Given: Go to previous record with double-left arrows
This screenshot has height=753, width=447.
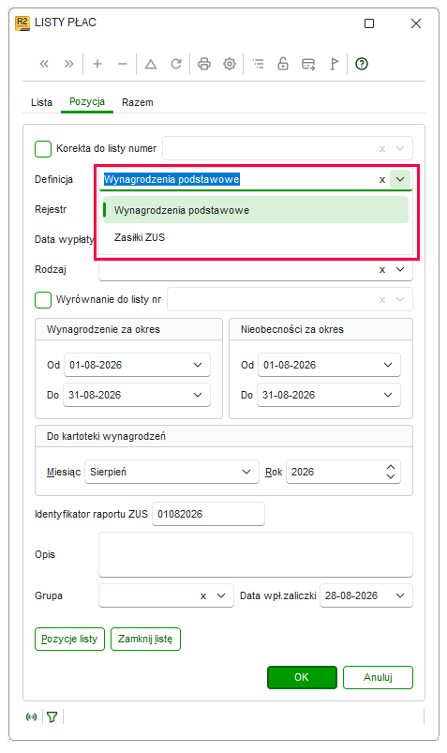Looking at the screenshot, I should pyautogui.click(x=44, y=64).
